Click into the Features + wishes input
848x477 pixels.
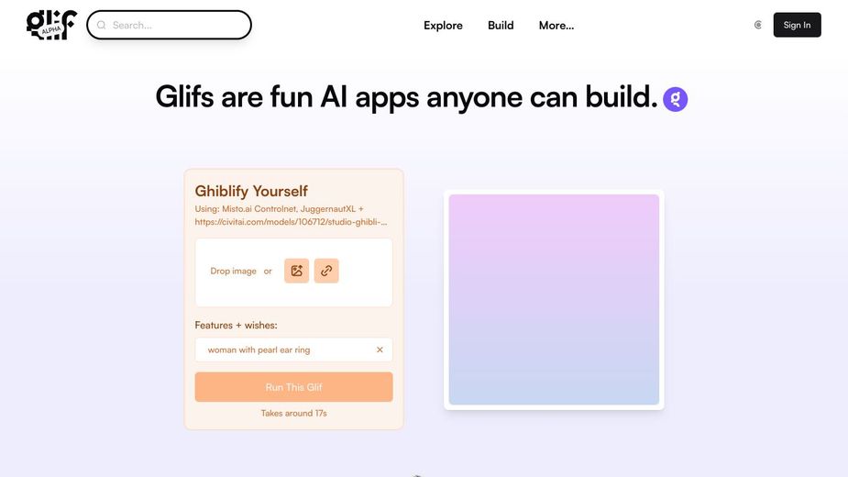point(284,349)
